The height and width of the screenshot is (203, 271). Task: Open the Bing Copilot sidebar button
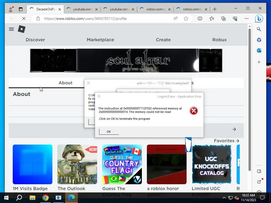pos(259,19)
